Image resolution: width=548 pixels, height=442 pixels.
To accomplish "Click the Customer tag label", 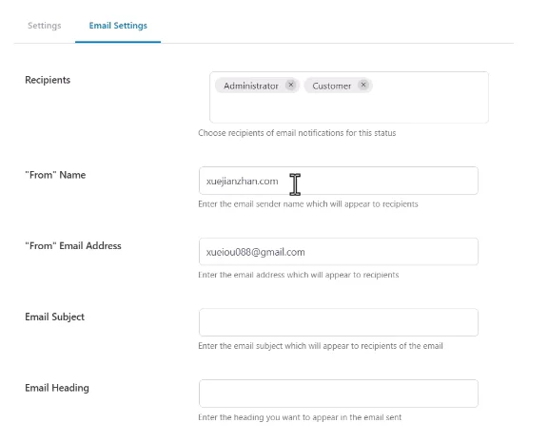I will 332,86.
